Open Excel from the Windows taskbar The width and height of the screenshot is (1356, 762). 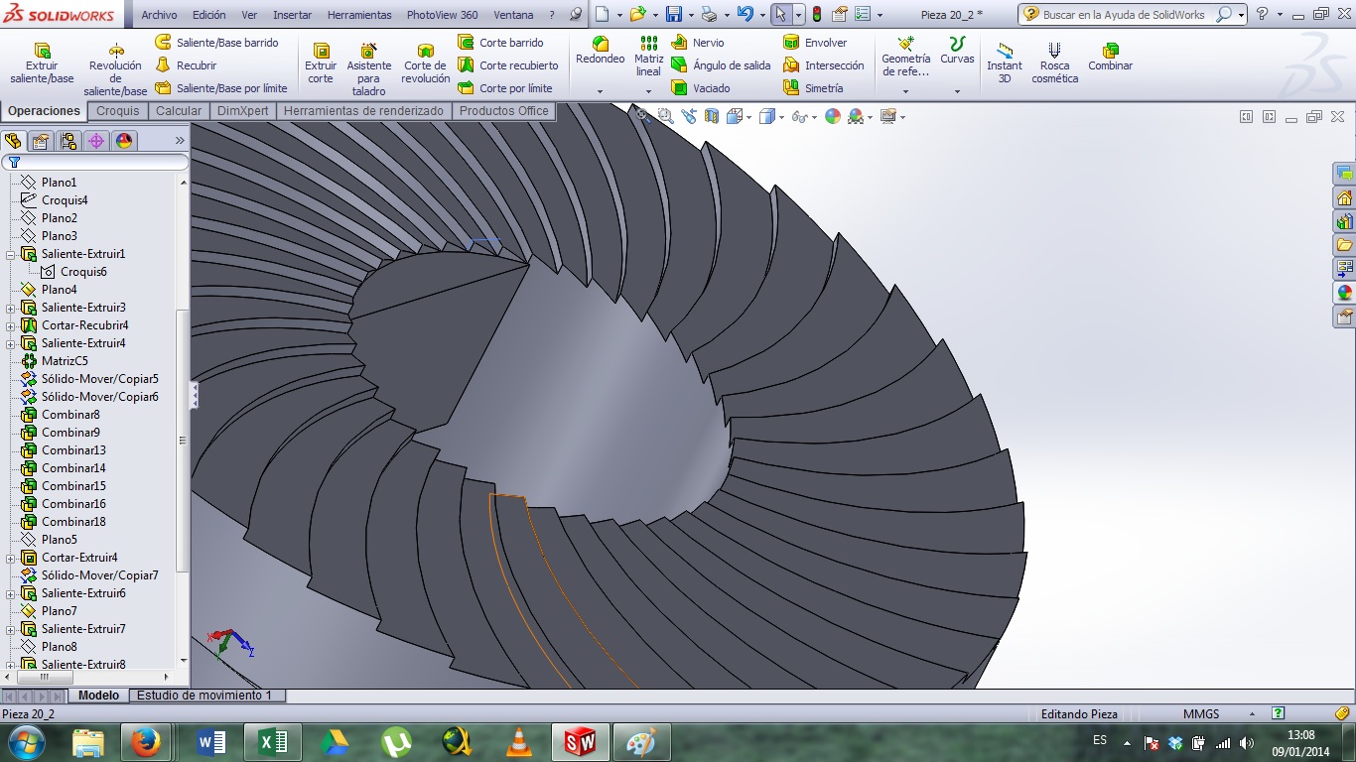coord(273,742)
